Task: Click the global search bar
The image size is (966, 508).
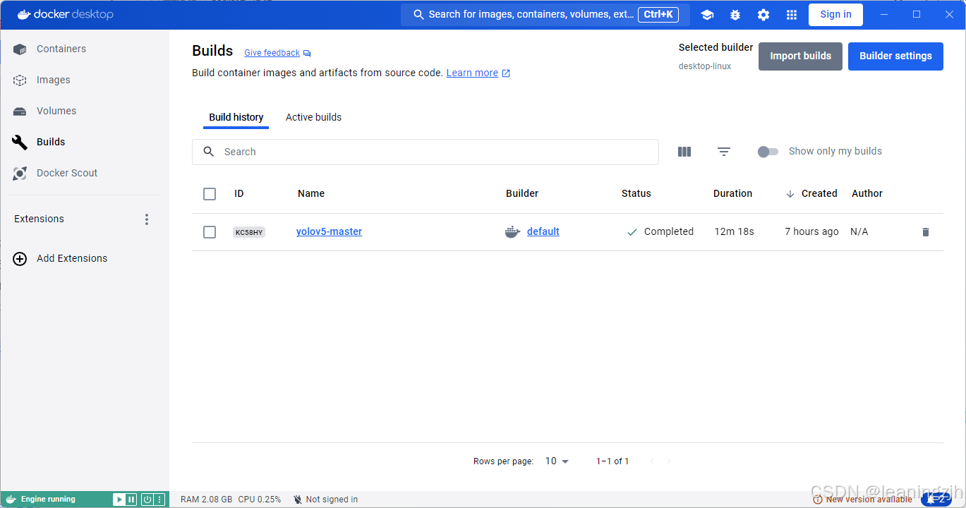Action: [545, 14]
